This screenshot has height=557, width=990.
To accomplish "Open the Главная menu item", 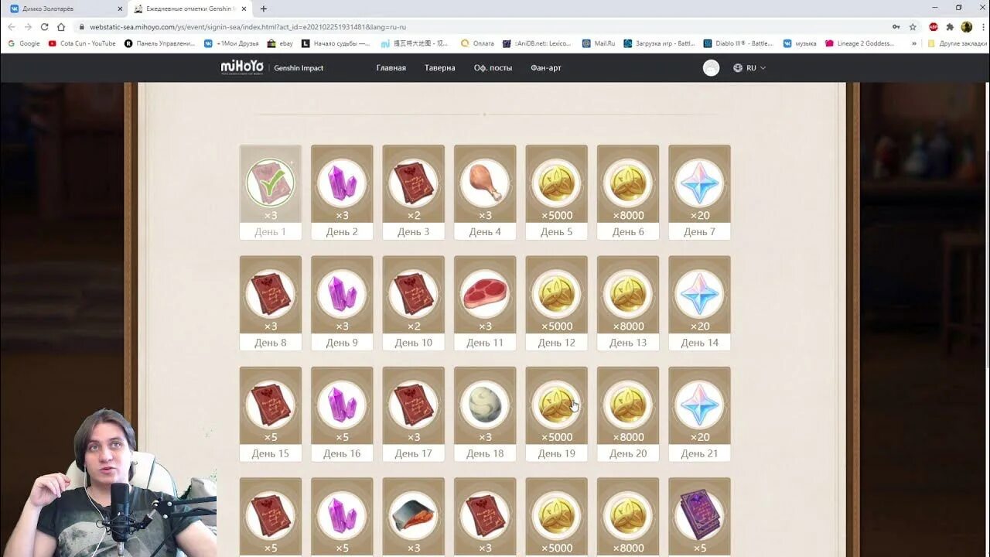I will point(391,68).
